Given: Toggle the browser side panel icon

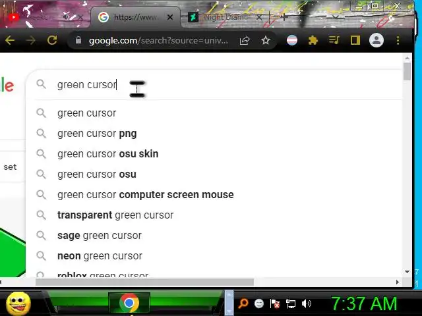Looking at the screenshot, I should point(355,40).
